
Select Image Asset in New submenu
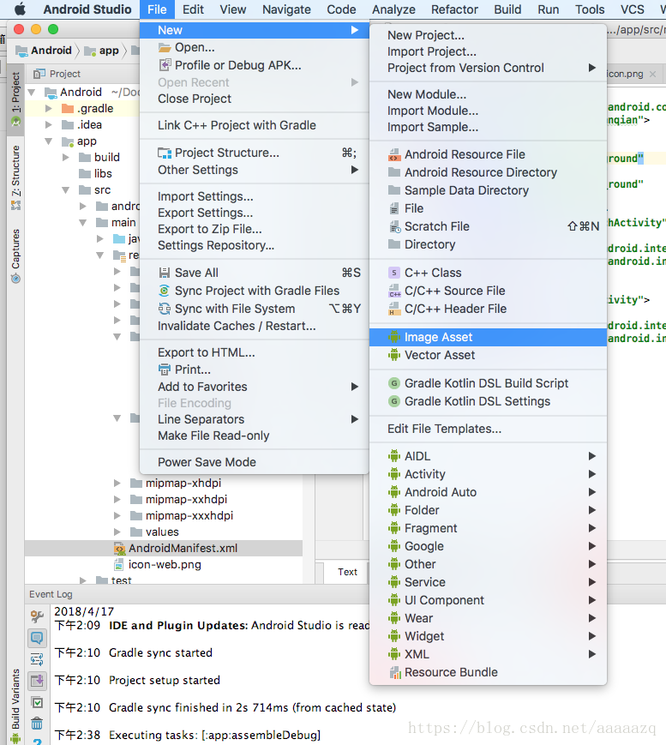[488, 337]
